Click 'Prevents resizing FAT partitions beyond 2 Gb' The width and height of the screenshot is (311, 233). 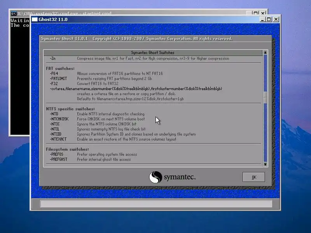click(x=114, y=79)
